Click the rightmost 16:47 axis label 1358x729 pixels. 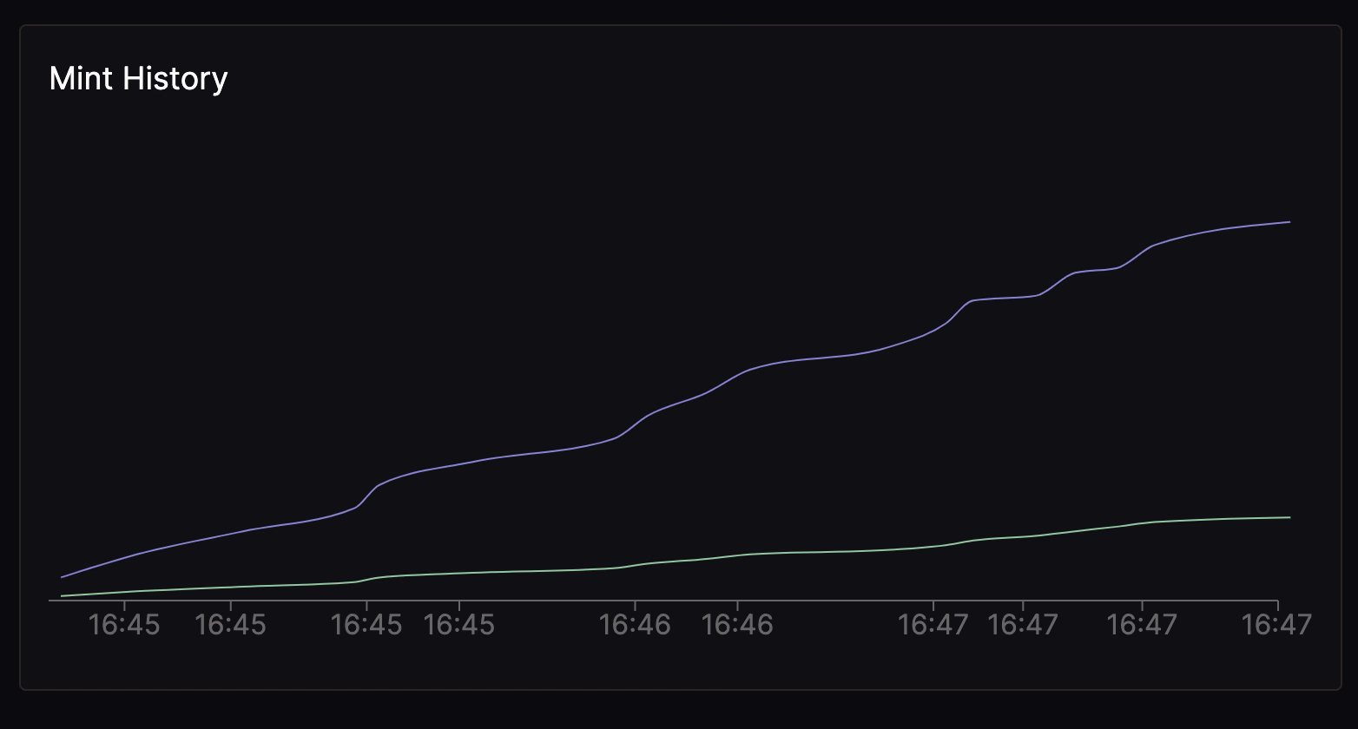click(x=1276, y=624)
